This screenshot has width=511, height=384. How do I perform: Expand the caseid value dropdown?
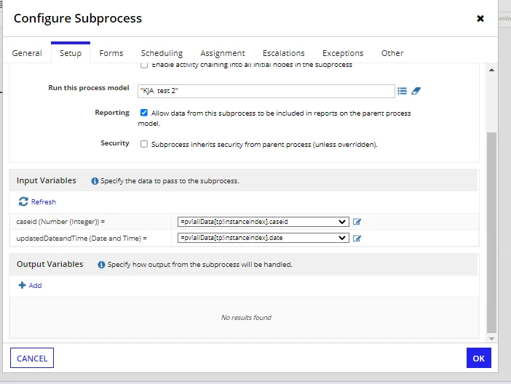pyautogui.click(x=264, y=222)
